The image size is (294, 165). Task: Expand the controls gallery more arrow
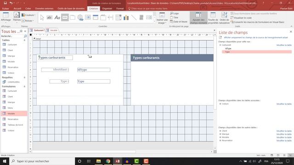click(155, 21)
